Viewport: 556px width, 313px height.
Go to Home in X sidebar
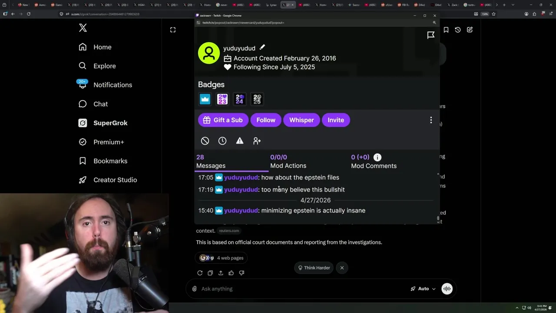tap(95, 47)
